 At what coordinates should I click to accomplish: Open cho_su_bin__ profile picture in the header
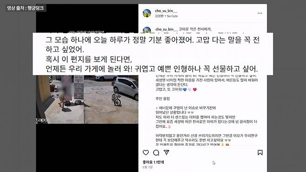(147, 13)
